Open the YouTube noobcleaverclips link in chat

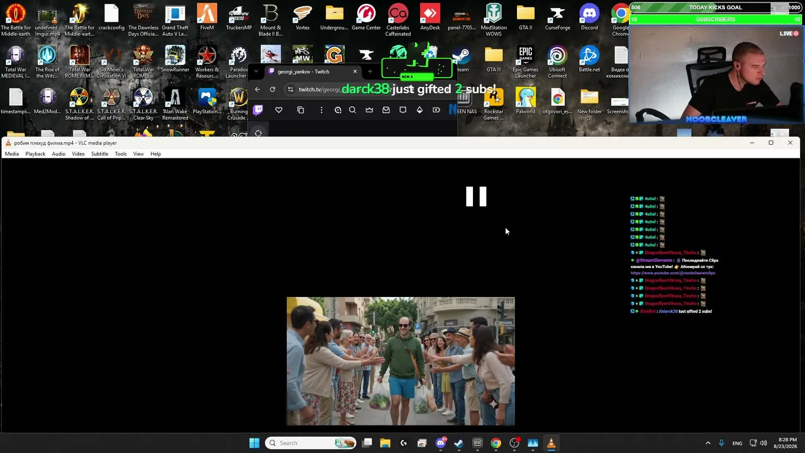pyautogui.click(x=673, y=273)
